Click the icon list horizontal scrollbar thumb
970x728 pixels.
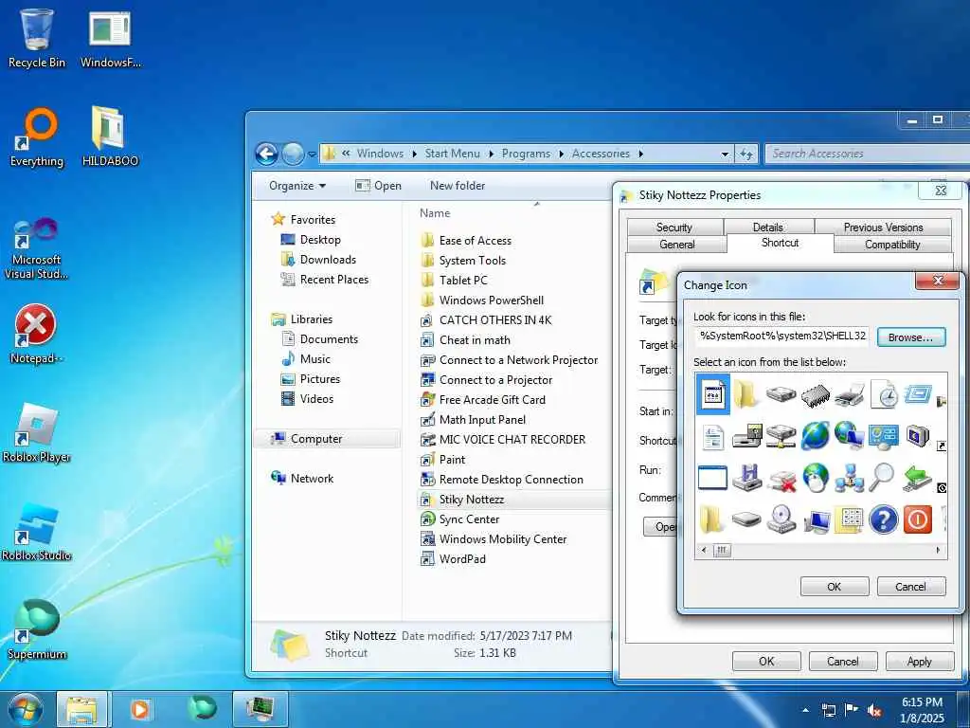click(x=721, y=551)
